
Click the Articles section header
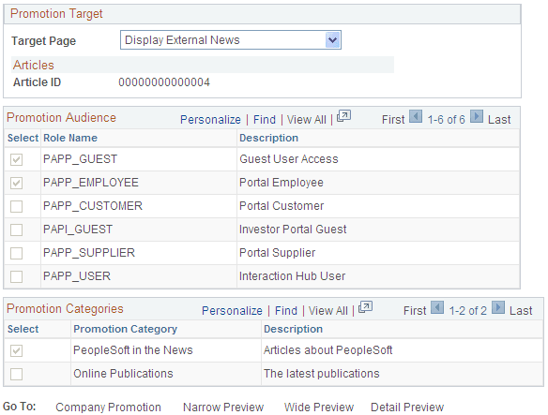click(34, 66)
